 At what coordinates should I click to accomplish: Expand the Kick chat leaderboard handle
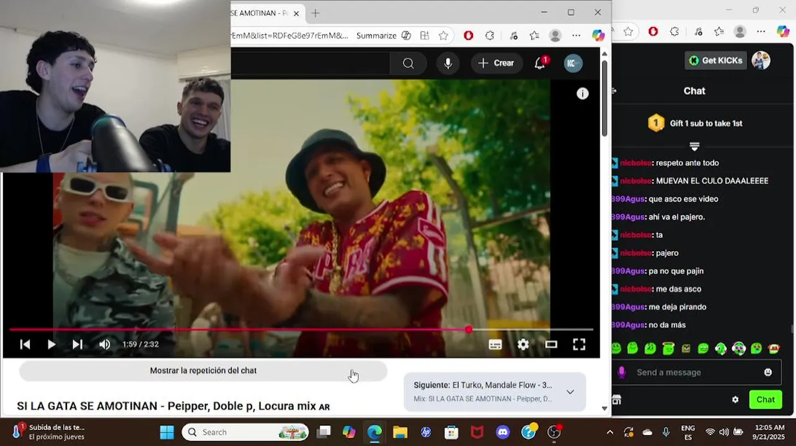tap(694, 147)
